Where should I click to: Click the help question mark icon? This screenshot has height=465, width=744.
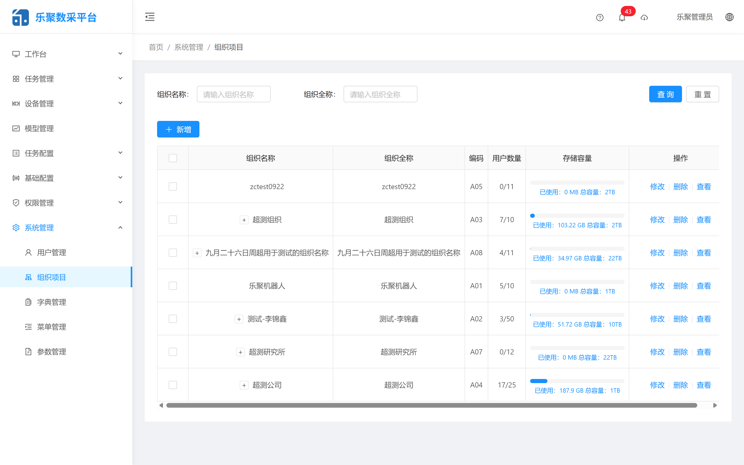click(600, 18)
